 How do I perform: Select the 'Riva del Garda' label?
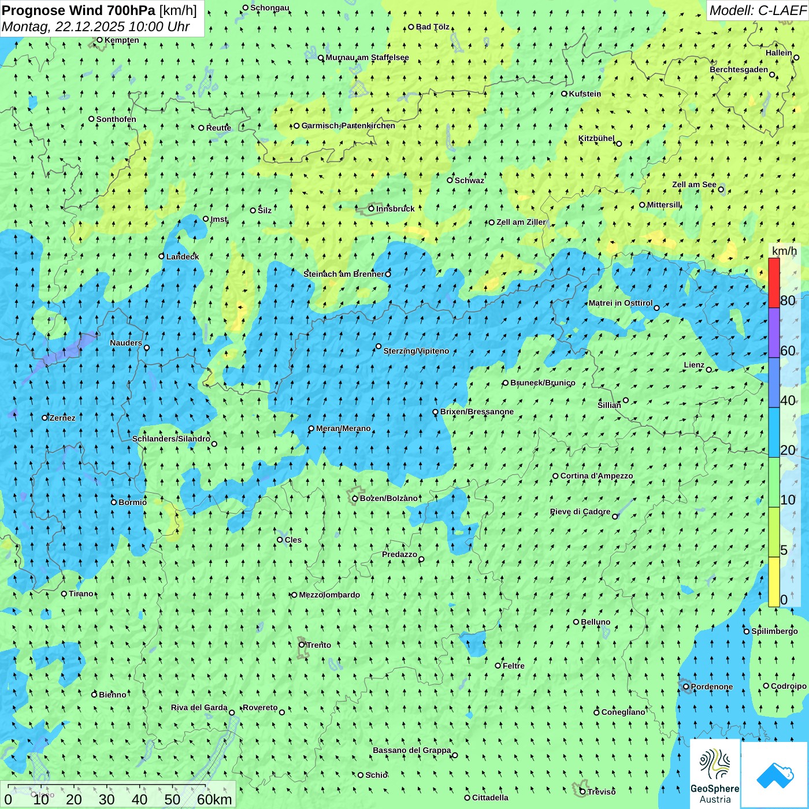pos(199,707)
